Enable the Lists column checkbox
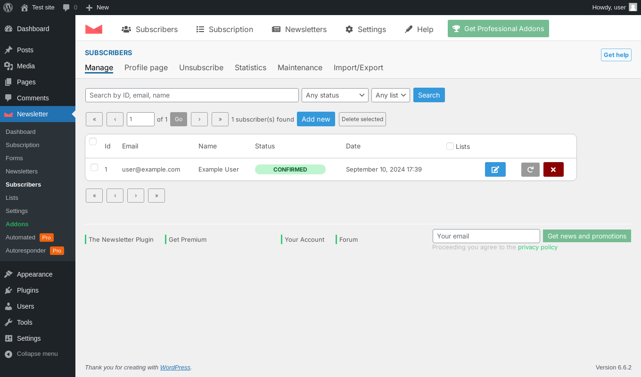The height and width of the screenshot is (377, 641). tap(450, 146)
